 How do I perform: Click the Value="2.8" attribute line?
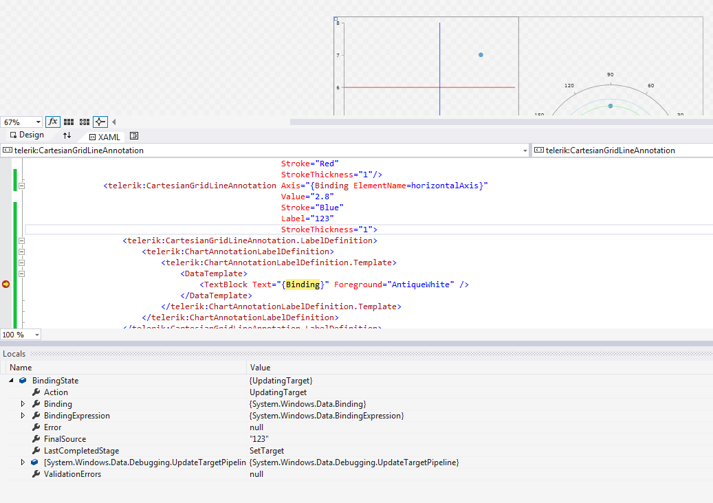pyautogui.click(x=307, y=197)
